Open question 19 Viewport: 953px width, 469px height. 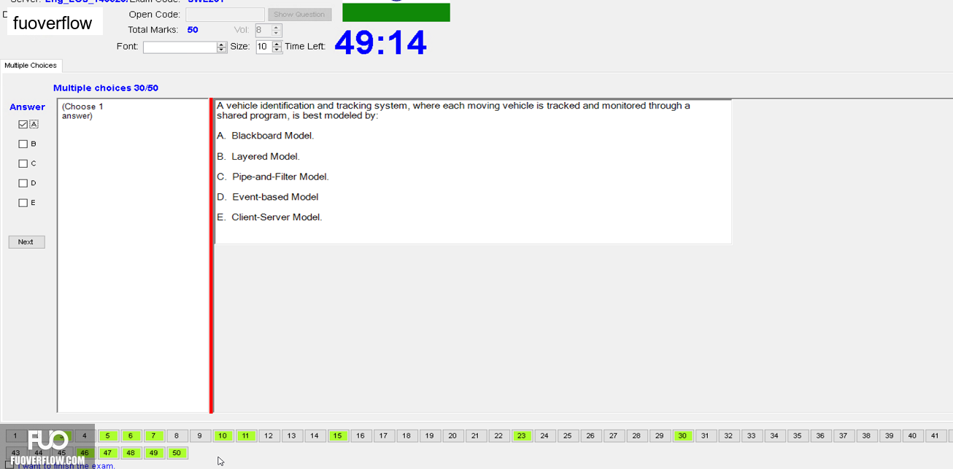coord(429,436)
